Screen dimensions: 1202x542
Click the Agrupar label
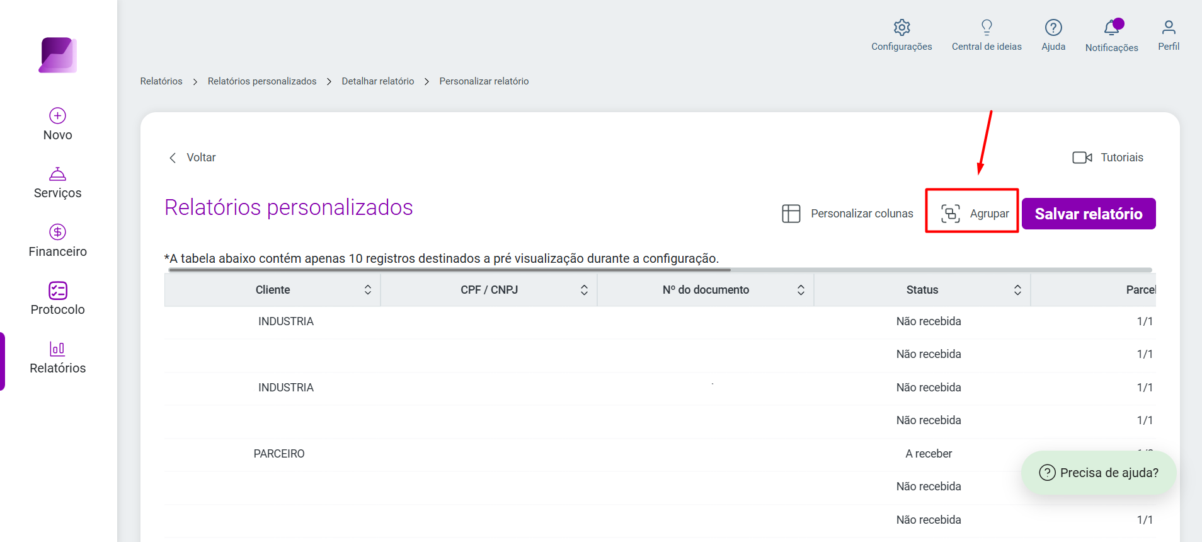989,214
